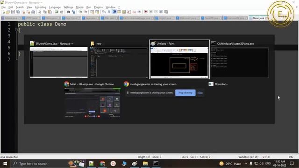
Task: Click the 29°C Haze weather widget
Action: (x=230, y=164)
